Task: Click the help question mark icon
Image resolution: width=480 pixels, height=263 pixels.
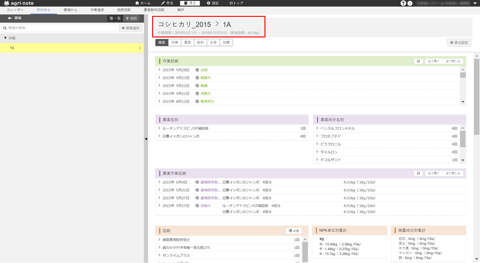Action: pos(403,3)
